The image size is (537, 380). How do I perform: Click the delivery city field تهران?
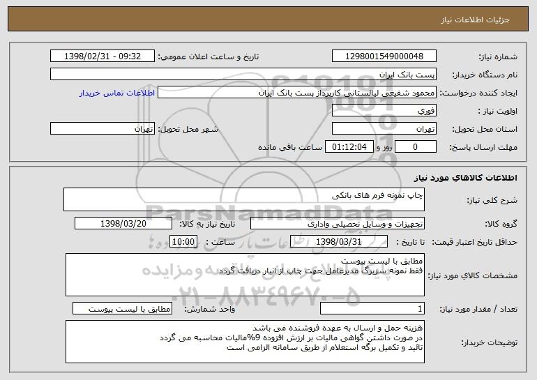pyautogui.click(x=103, y=129)
